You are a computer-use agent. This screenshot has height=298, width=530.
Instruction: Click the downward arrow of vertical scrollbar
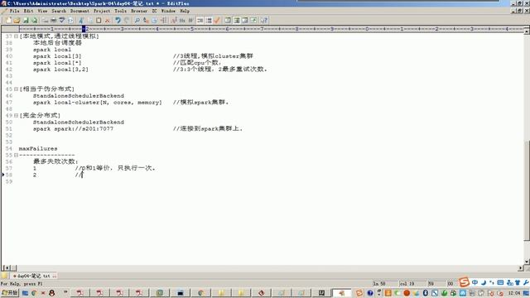click(527, 262)
